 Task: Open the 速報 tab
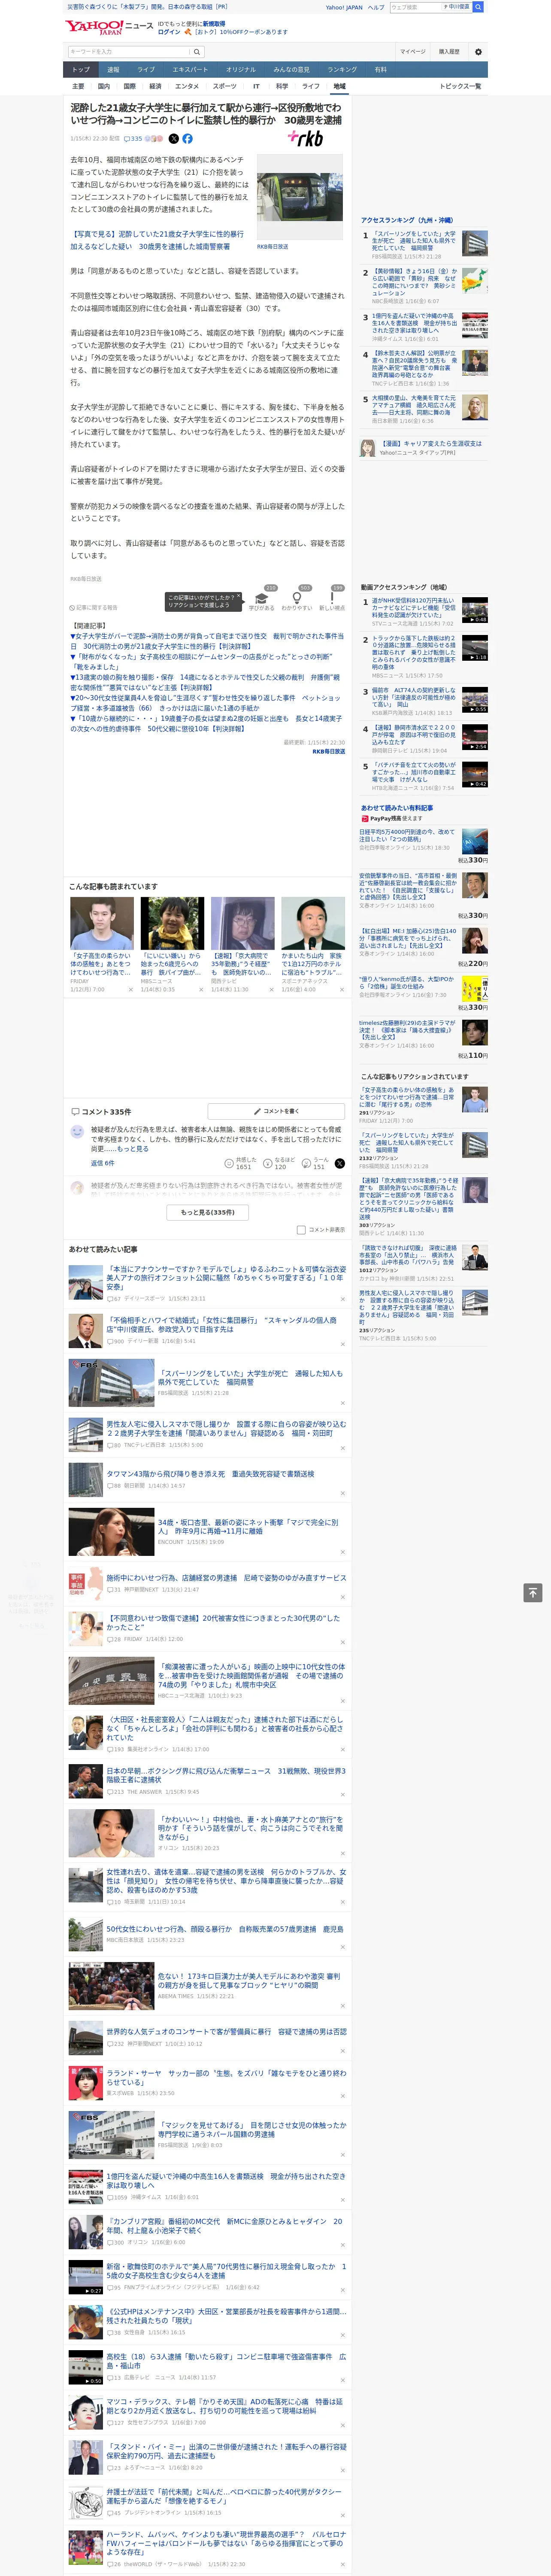coord(113,70)
